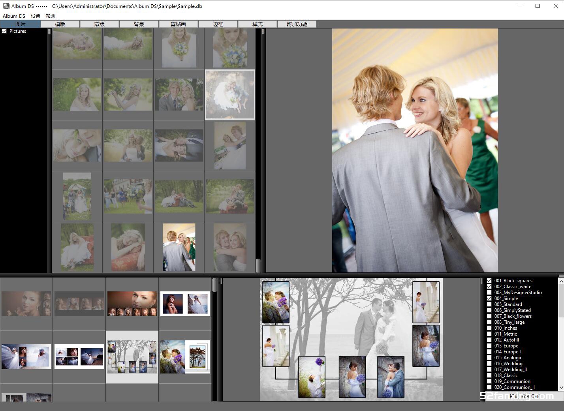
Task: Click the template grid vertical scrollbar thumb
Action: pos(215,285)
